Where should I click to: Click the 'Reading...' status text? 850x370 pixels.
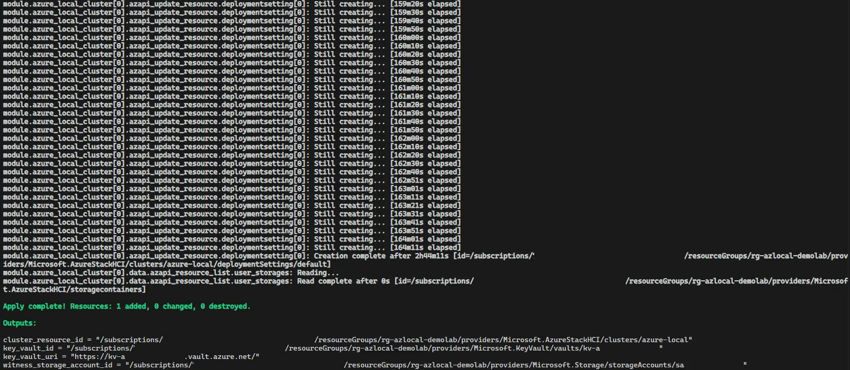pyautogui.click(x=318, y=272)
